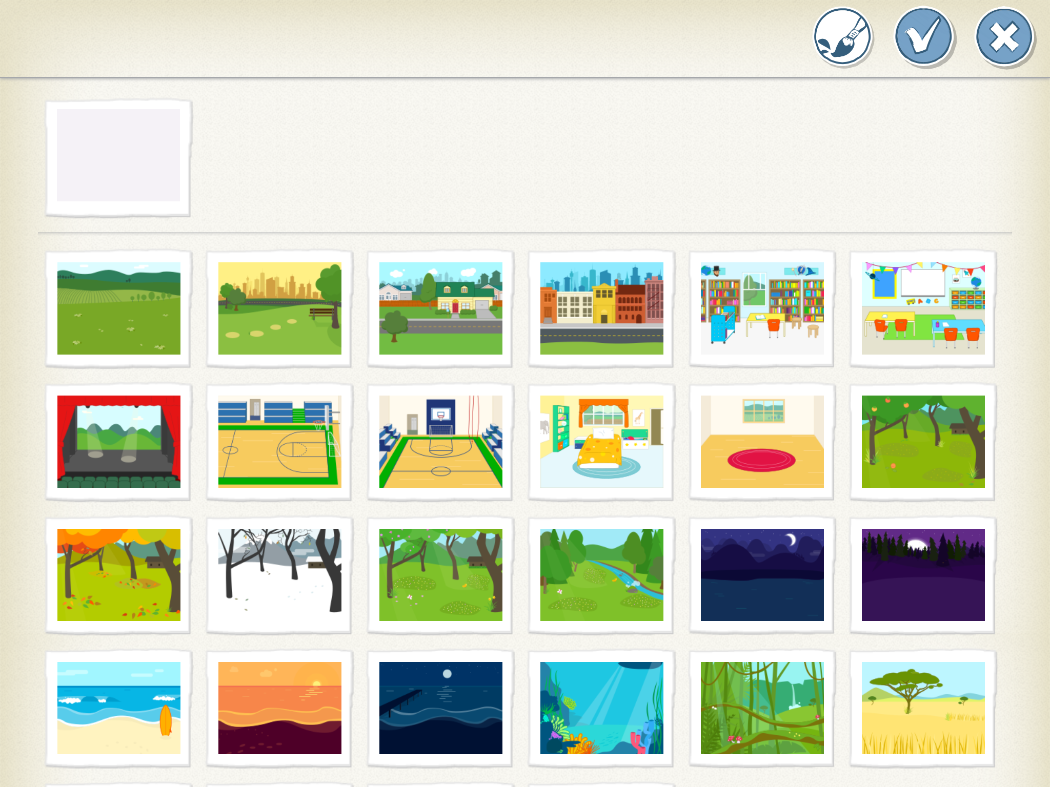Viewport: 1050px width, 787px height.
Task: Select the empty room with red rug
Action: (762, 442)
